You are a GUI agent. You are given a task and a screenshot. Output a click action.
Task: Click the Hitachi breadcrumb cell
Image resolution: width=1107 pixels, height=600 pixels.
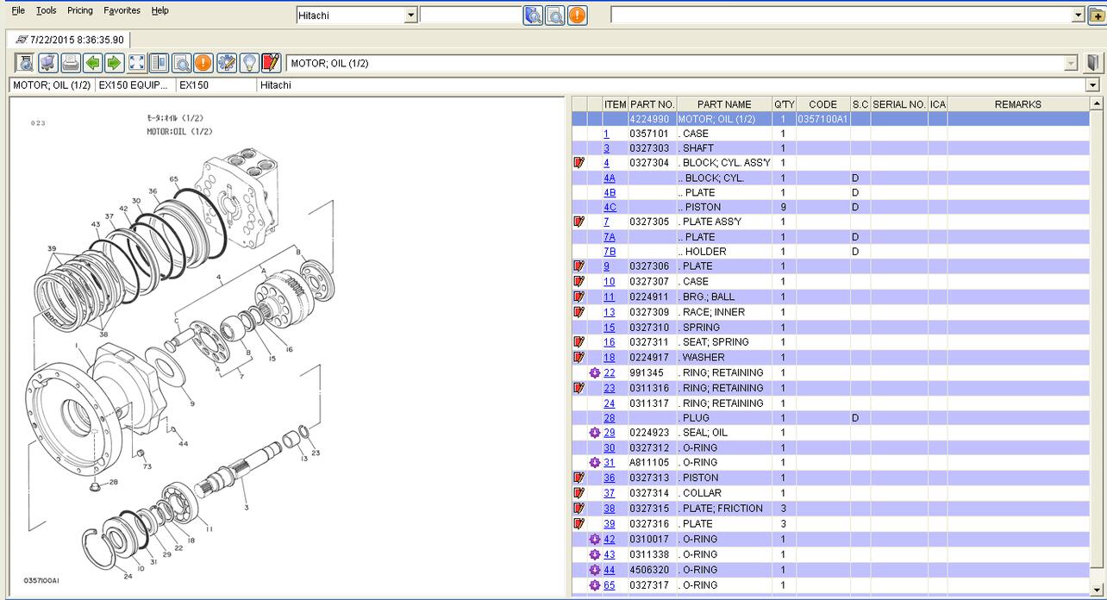pyautogui.click(x=672, y=85)
